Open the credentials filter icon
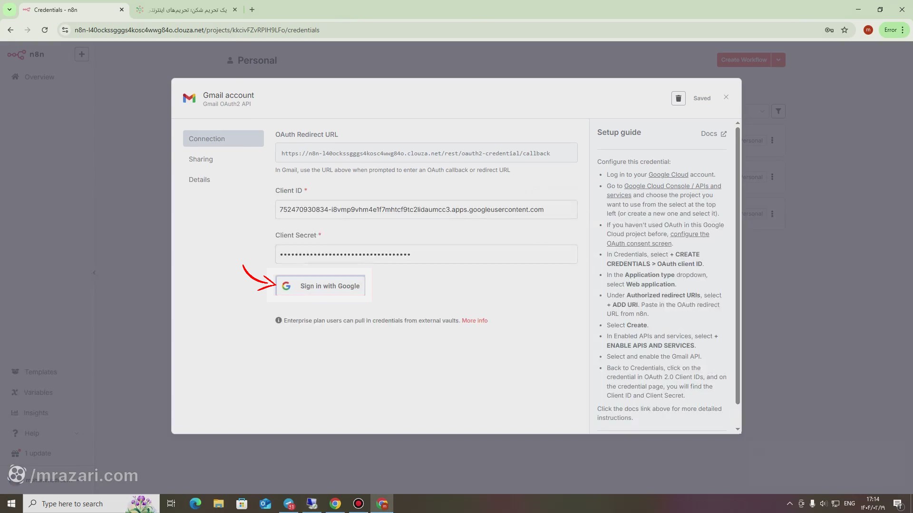The width and height of the screenshot is (913, 513). coord(778,111)
